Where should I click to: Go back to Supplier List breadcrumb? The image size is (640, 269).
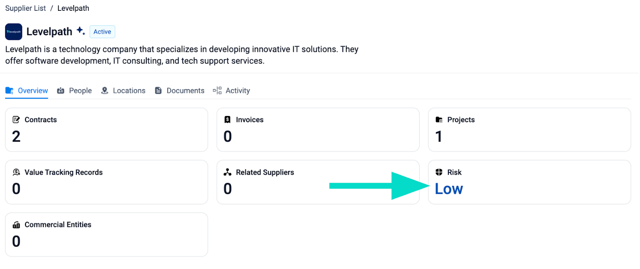tap(25, 8)
